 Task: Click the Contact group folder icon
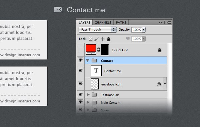[94, 60]
